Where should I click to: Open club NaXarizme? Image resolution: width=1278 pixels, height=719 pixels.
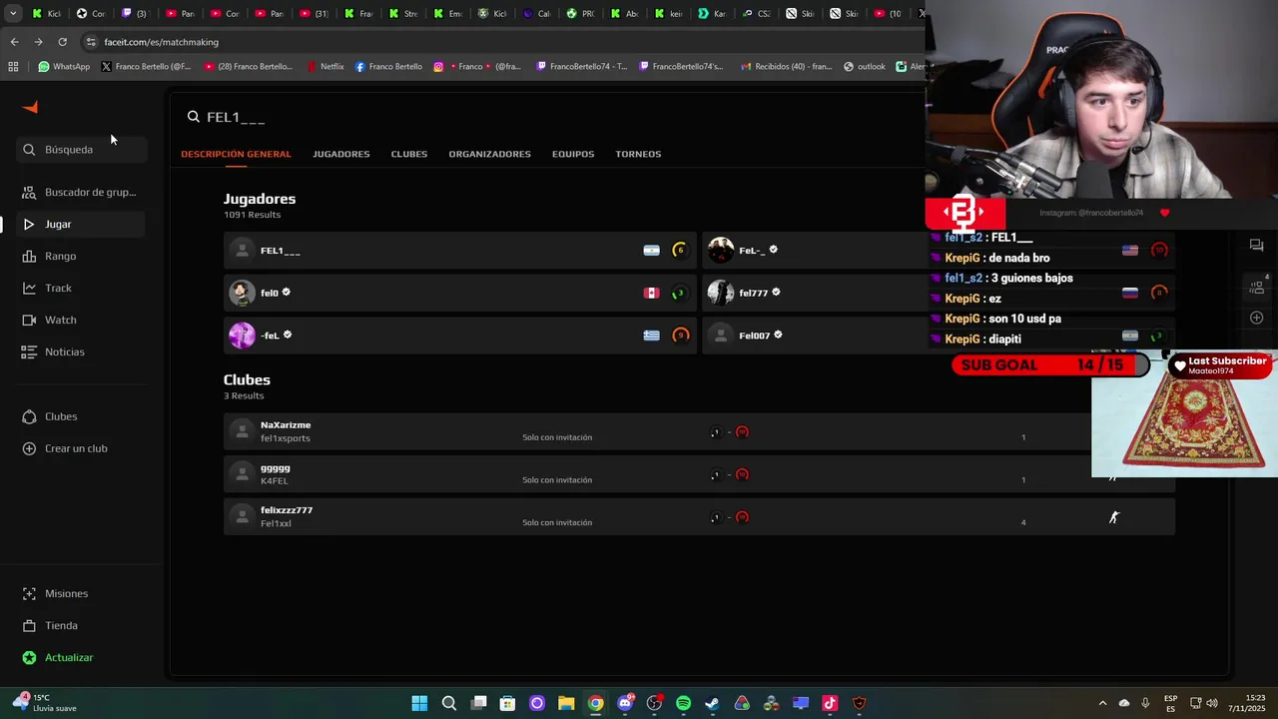pyautogui.click(x=699, y=431)
